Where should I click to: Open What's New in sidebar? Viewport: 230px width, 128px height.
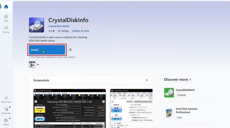tap(6, 99)
